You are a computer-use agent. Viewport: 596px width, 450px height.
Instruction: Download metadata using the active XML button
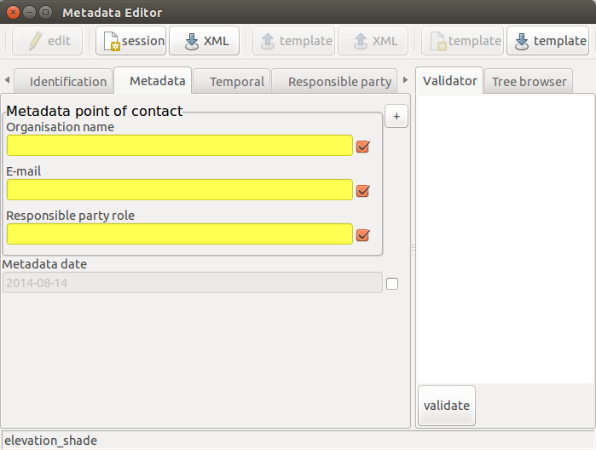pyautogui.click(x=204, y=41)
